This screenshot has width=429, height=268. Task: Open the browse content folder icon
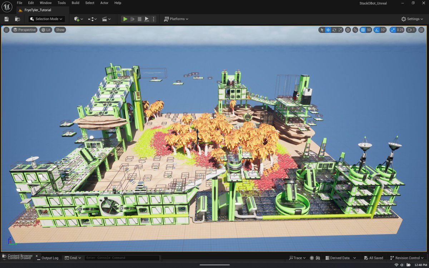click(x=18, y=19)
